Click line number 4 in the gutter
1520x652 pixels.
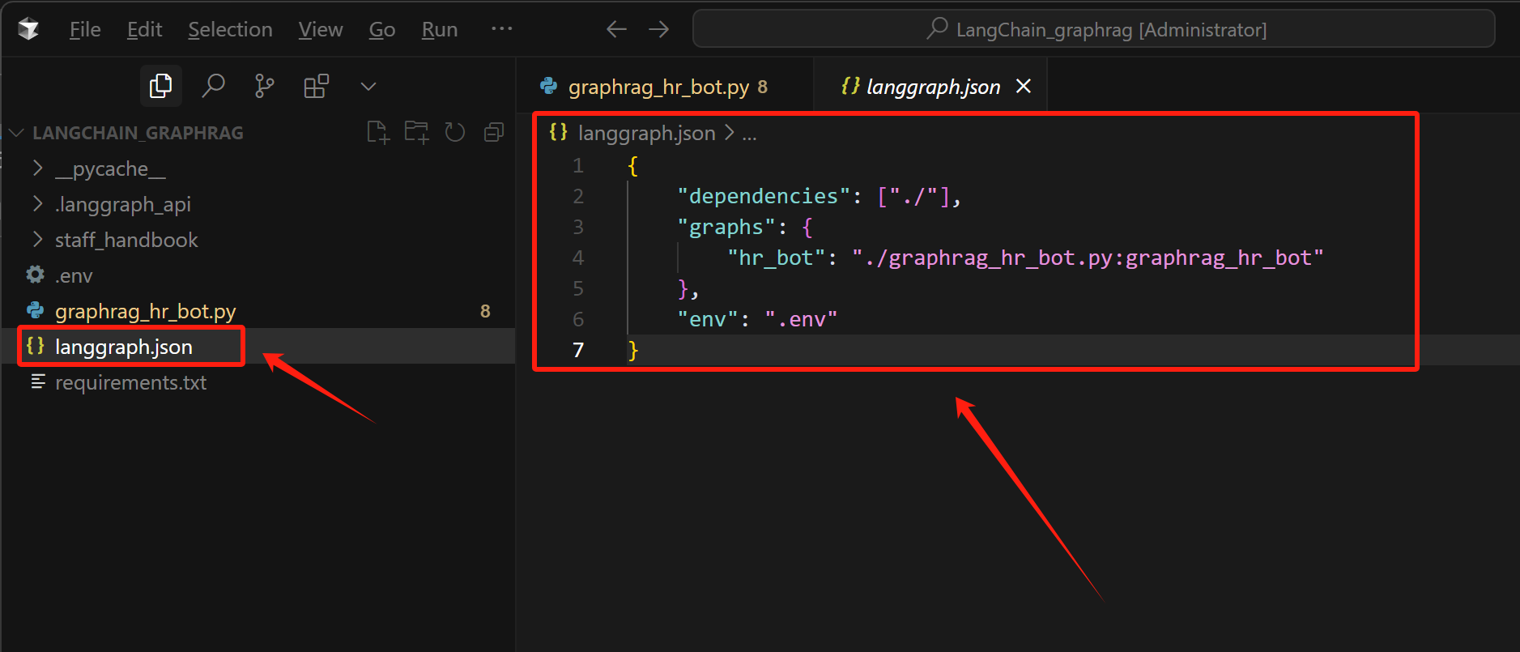[x=578, y=258]
